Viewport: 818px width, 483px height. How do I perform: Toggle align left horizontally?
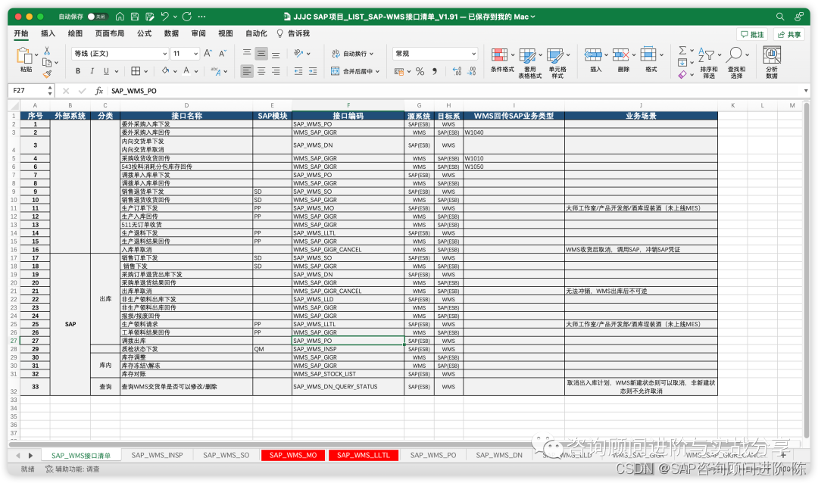click(247, 71)
